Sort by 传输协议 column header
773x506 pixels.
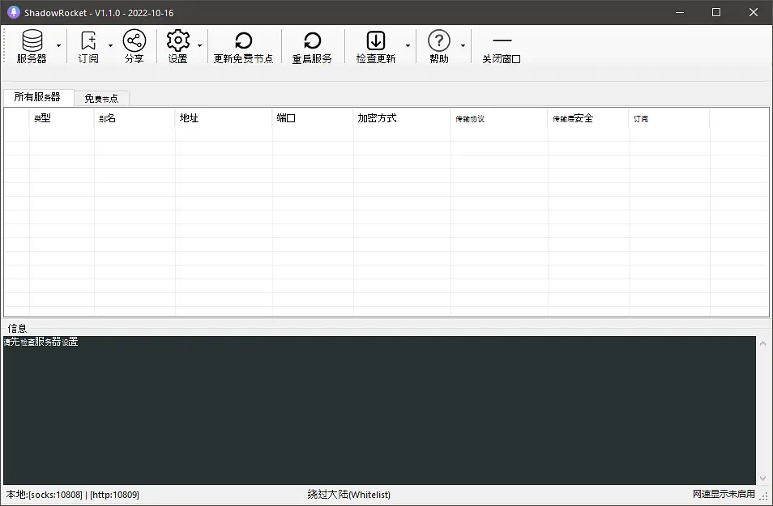(x=499, y=118)
